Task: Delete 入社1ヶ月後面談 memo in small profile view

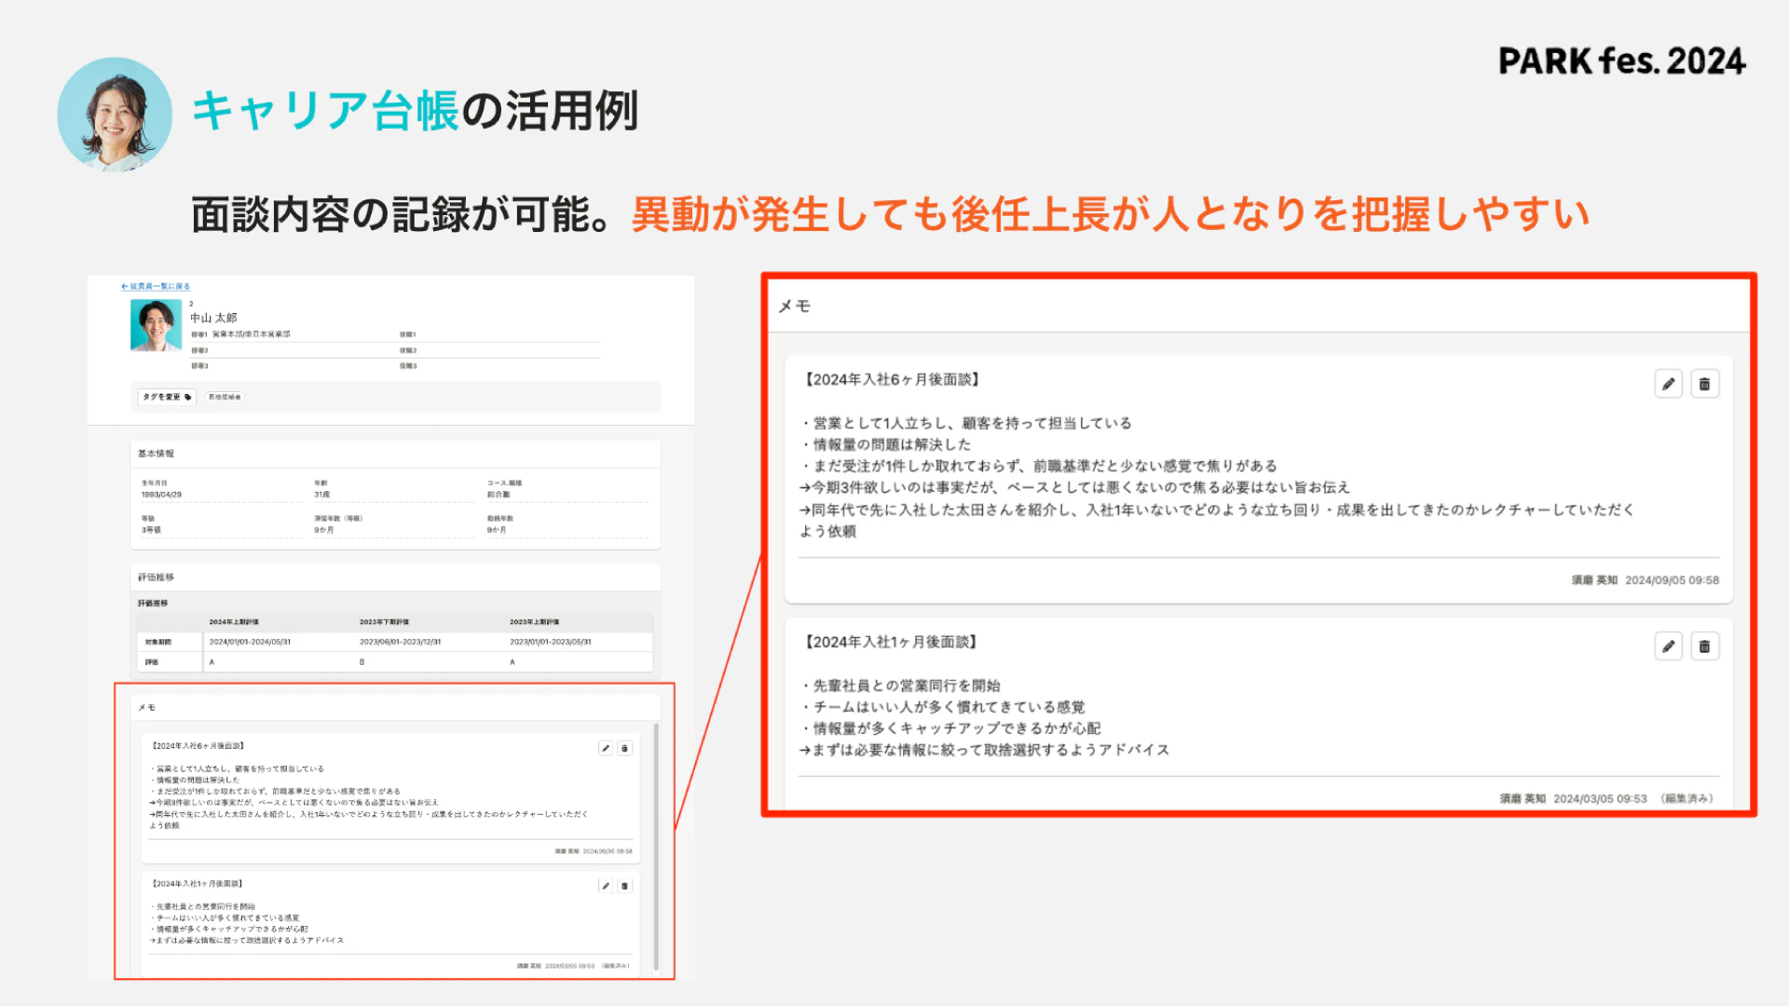Action: [625, 886]
